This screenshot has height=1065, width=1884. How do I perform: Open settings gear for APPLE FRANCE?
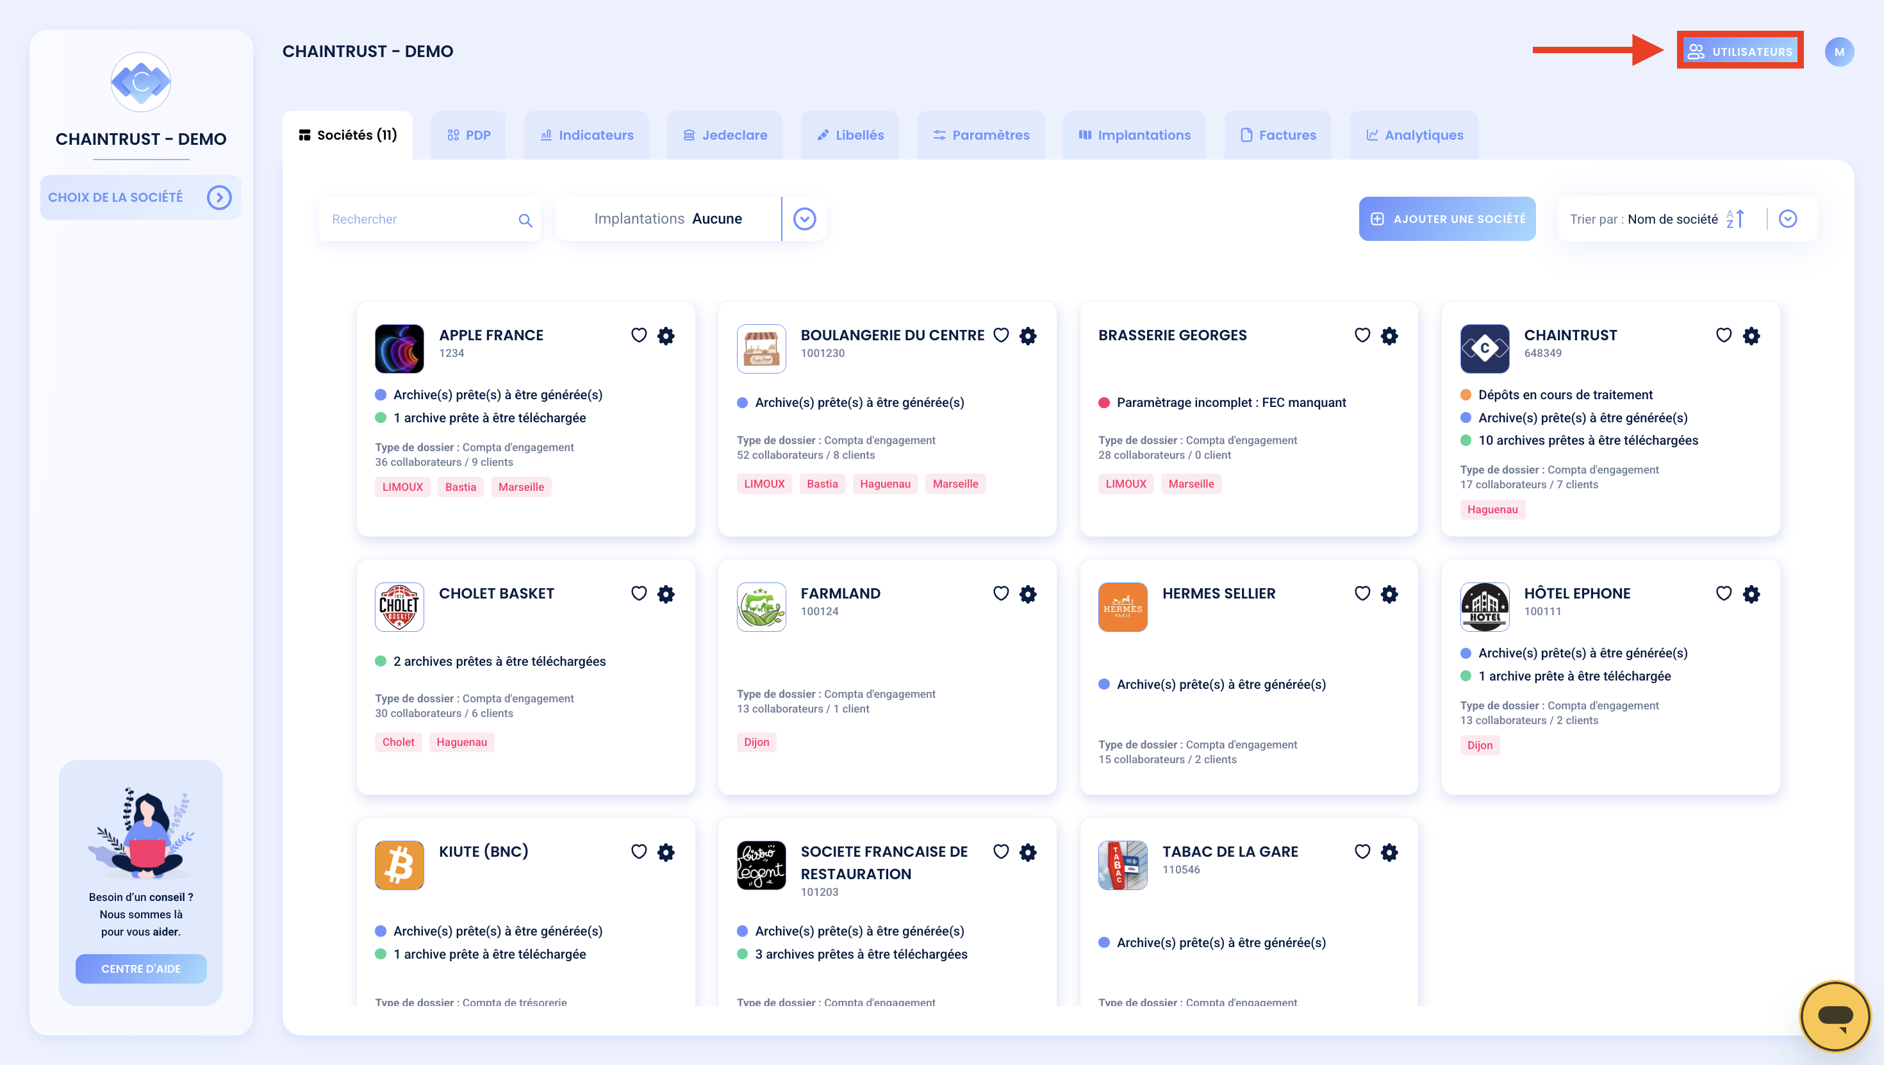point(666,336)
